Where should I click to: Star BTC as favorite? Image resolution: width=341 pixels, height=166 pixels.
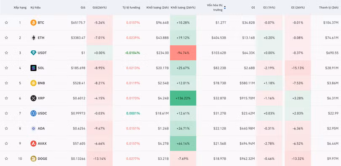point(6,23)
